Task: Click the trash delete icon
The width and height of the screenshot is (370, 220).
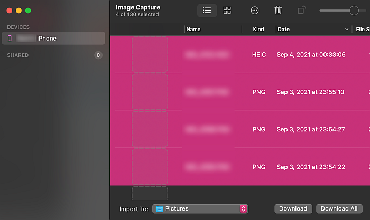Action: tap(278, 11)
